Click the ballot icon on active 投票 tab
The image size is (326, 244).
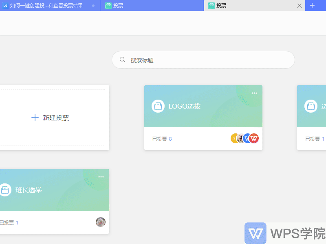click(x=211, y=6)
